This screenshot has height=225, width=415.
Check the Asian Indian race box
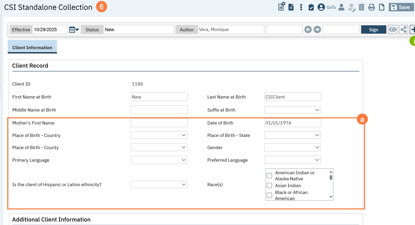click(269, 185)
